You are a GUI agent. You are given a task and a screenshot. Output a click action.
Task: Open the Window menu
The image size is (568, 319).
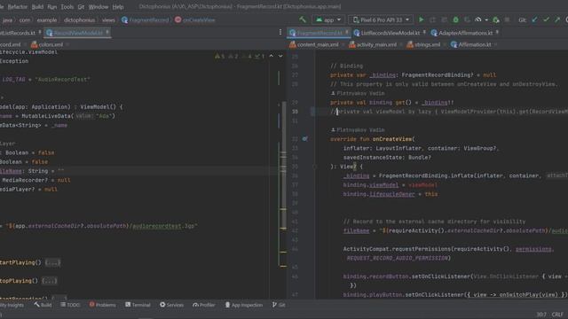pyautogui.click(x=99, y=6)
